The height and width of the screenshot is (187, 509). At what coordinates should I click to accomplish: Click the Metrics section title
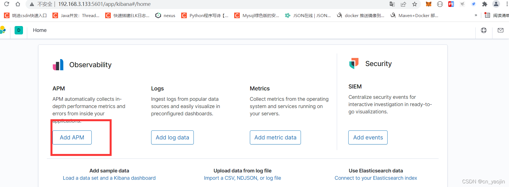(x=260, y=88)
